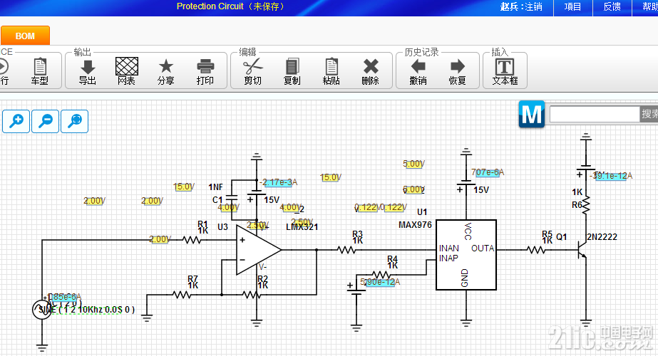Screen dimensions: 658x356
Task: Click the 赵兵:注销 logout link
Action: pyautogui.click(x=521, y=6)
